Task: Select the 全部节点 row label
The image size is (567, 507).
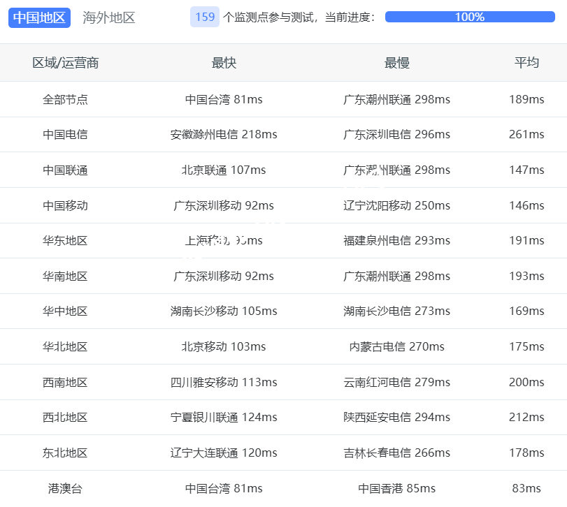Action: 65,100
